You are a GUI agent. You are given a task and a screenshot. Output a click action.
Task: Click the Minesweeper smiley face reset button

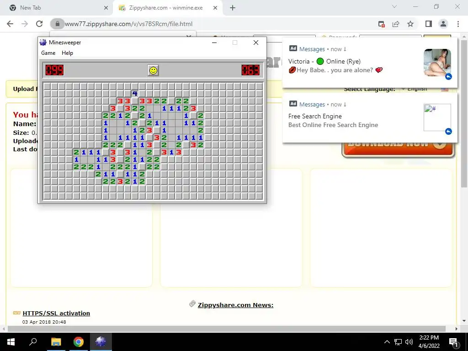click(x=153, y=70)
